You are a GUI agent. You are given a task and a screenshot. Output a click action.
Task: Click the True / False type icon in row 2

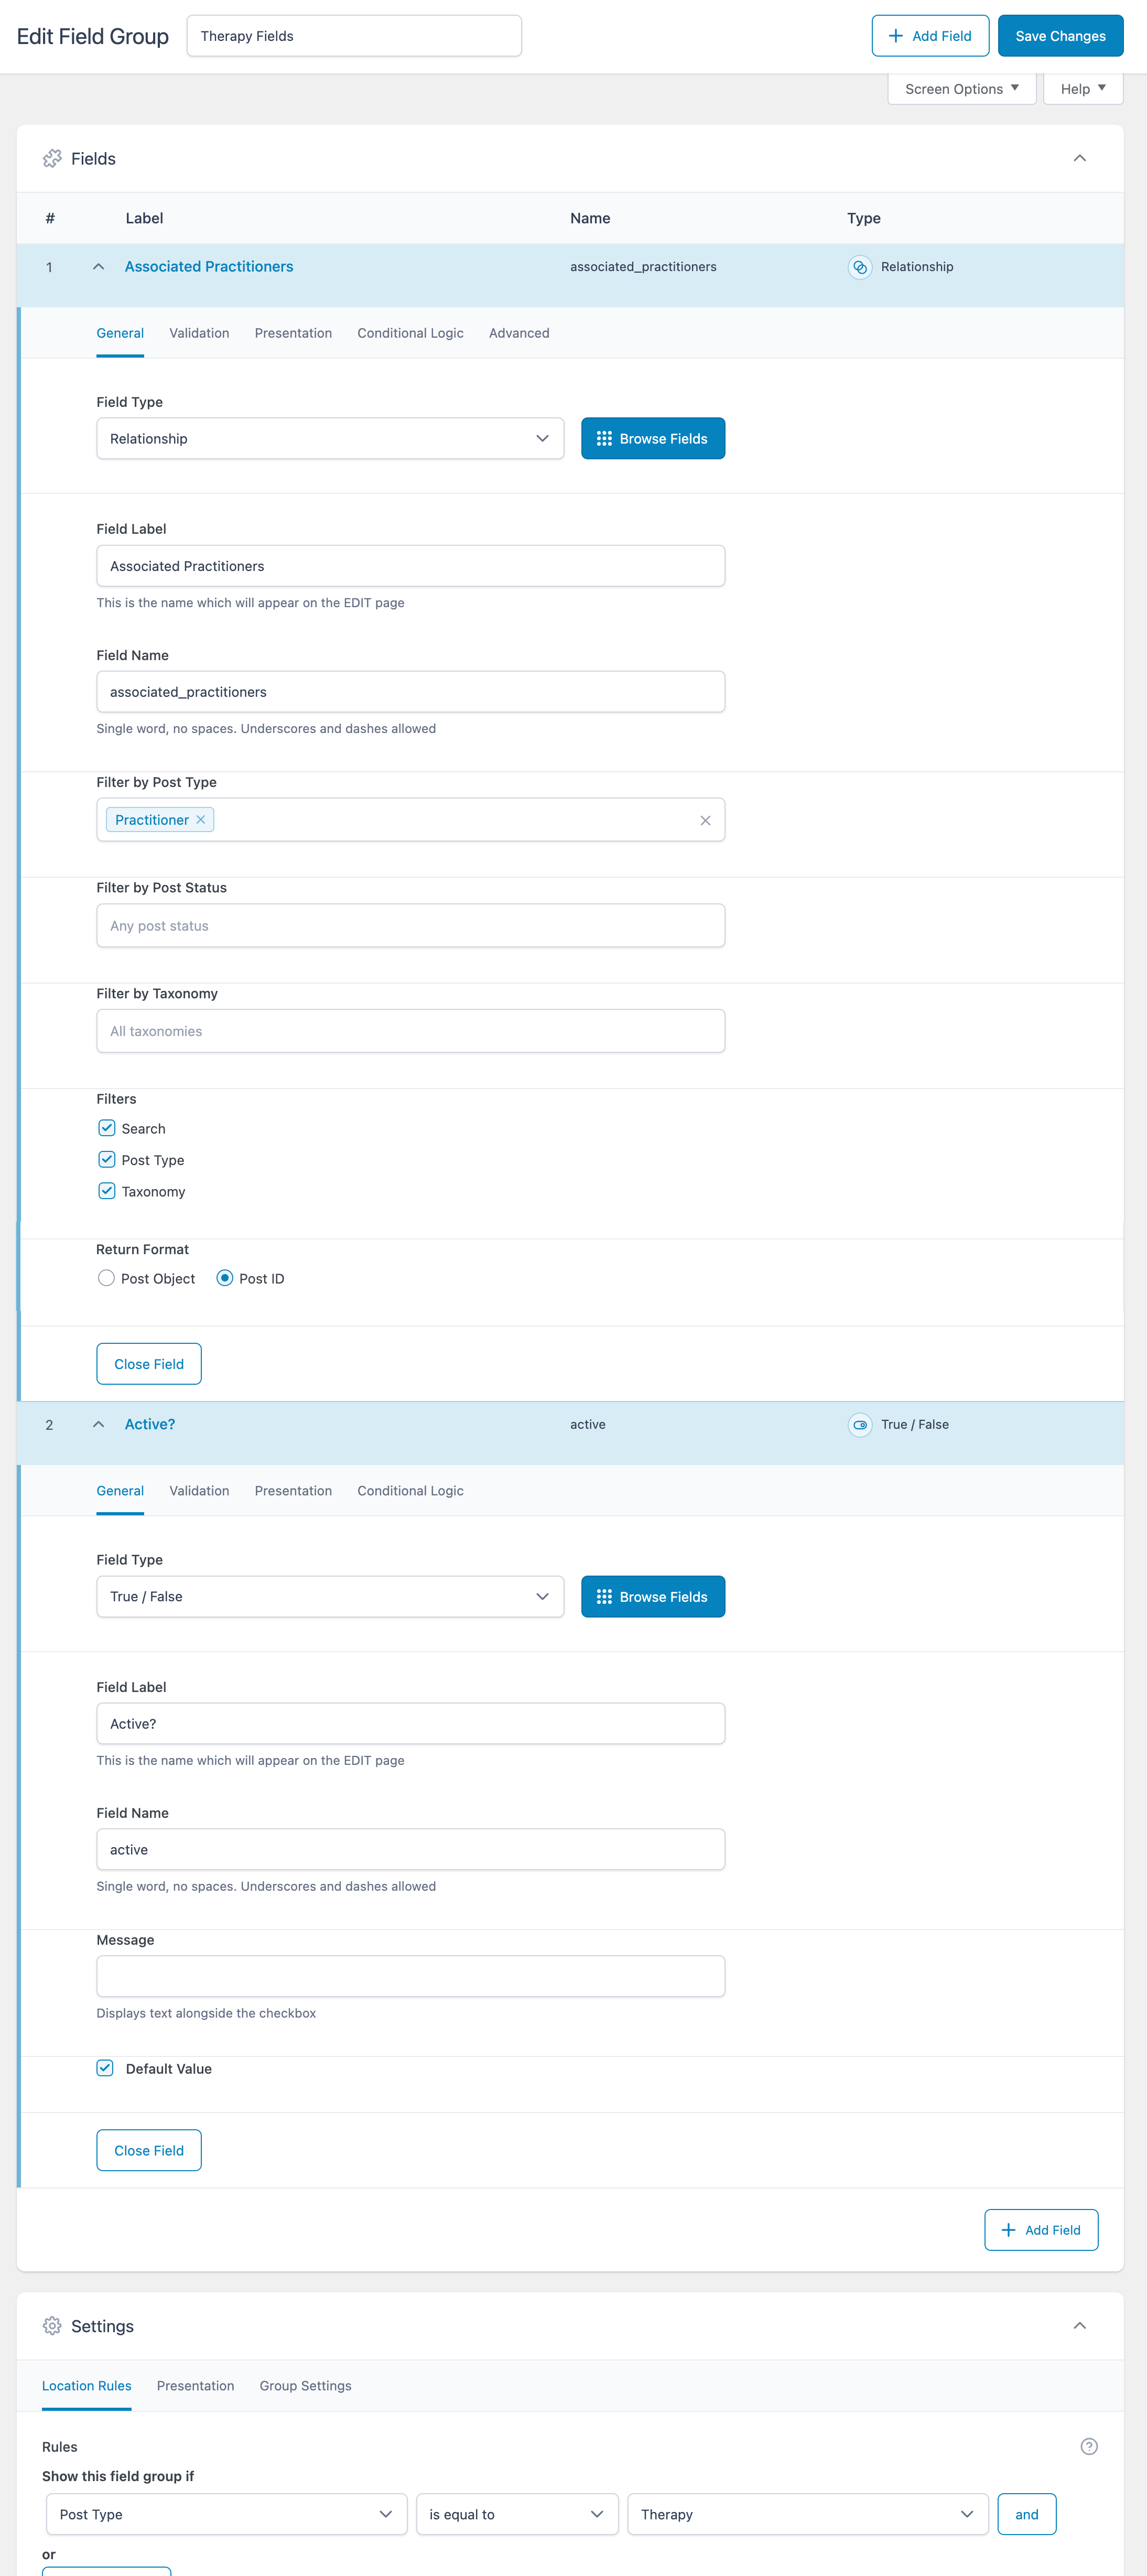[859, 1425]
